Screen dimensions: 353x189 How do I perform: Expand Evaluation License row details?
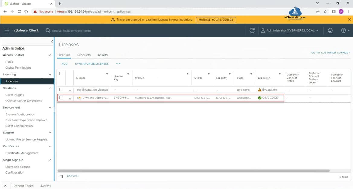click(x=70, y=91)
